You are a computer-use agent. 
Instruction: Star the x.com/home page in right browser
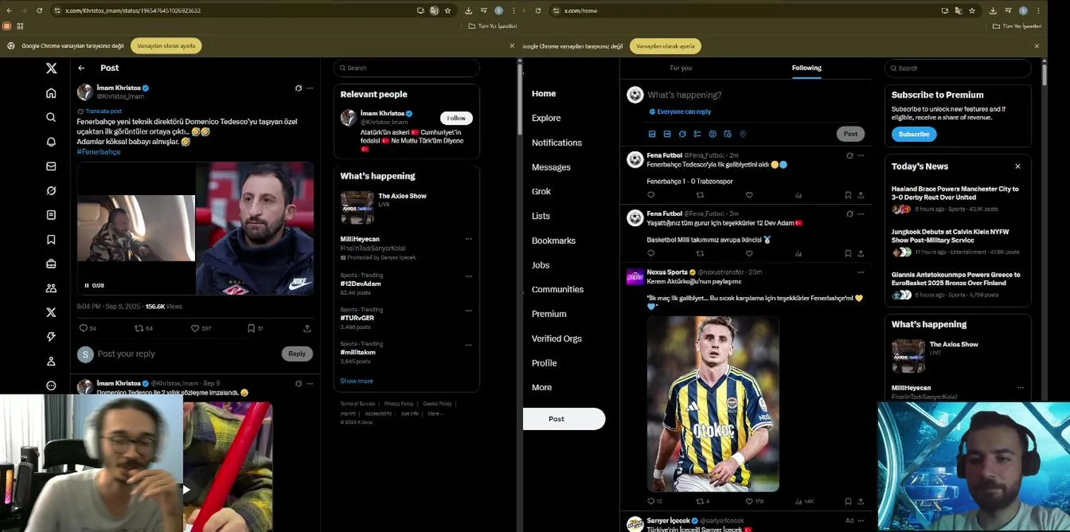tap(972, 10)
